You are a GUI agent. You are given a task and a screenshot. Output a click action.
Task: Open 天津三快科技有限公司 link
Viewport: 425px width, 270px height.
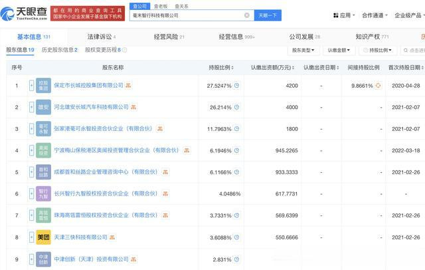coord(80,237)
